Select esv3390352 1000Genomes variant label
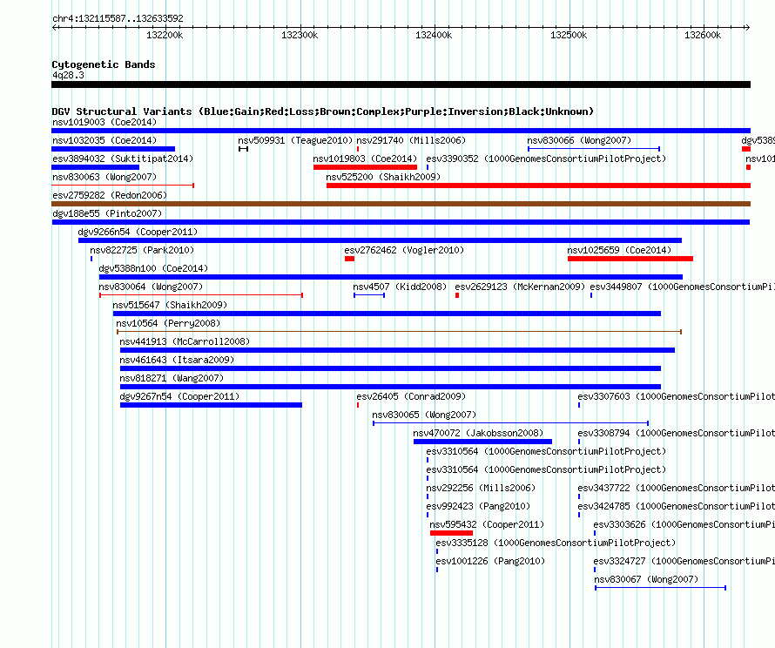The image size is (775, 648). (546, 159)
